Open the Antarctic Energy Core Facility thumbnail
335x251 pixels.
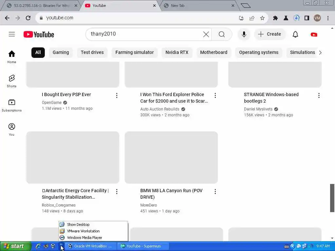point(73,158)
